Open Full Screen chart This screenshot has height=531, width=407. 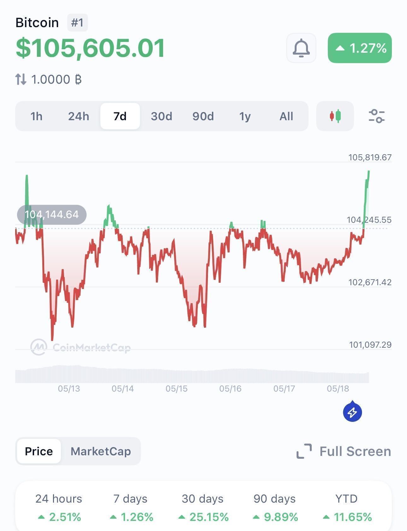[x=355, y=451]
